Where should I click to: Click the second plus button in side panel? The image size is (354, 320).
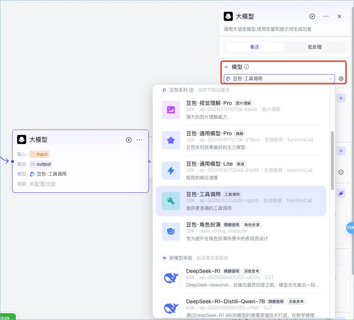[x=341, y=151]
